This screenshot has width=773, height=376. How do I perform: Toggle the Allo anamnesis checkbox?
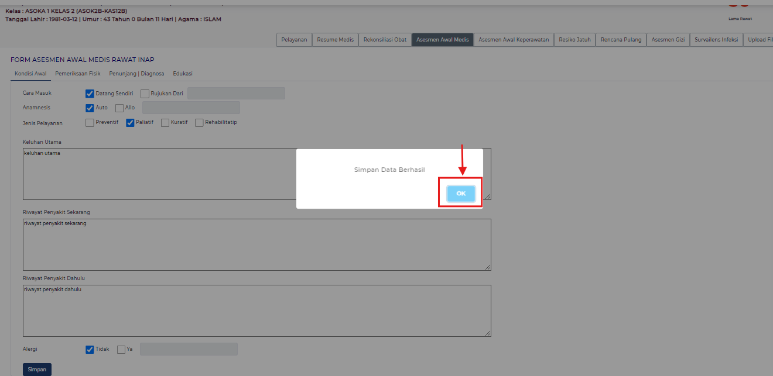[x=119, y=108]
